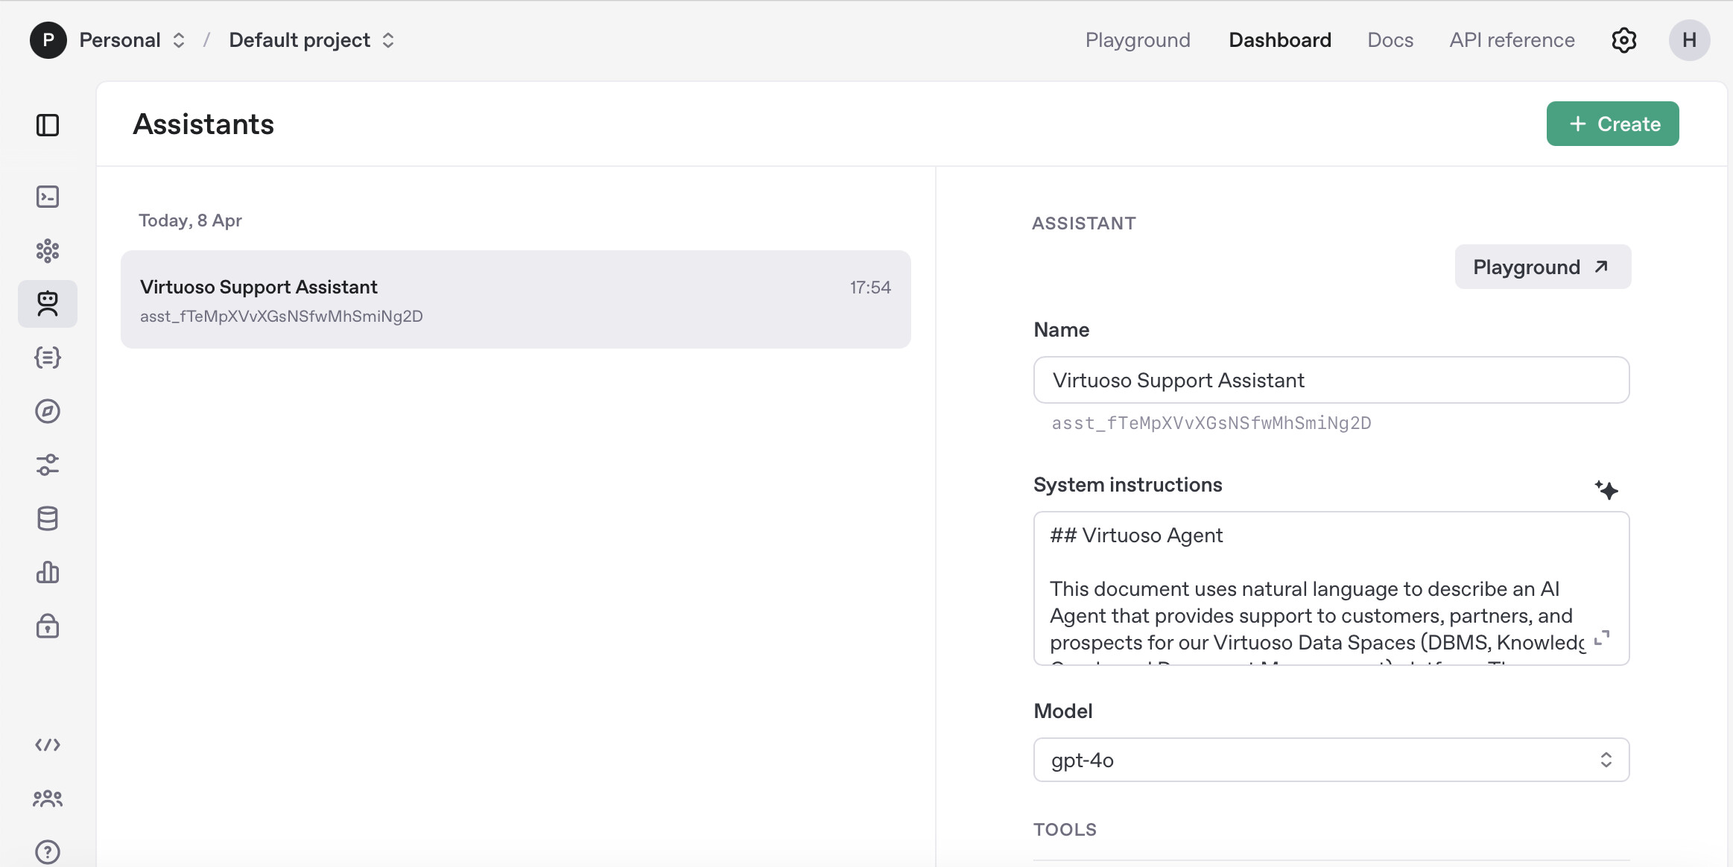This screenshot has width=1733, height=867.
Task: Expand the system instructions editor
Action: (1602, 638)
